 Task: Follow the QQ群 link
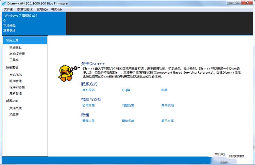(126, 90)
